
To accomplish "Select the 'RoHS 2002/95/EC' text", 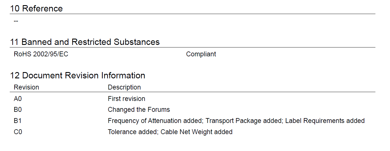I will click(x=41, y=54).
